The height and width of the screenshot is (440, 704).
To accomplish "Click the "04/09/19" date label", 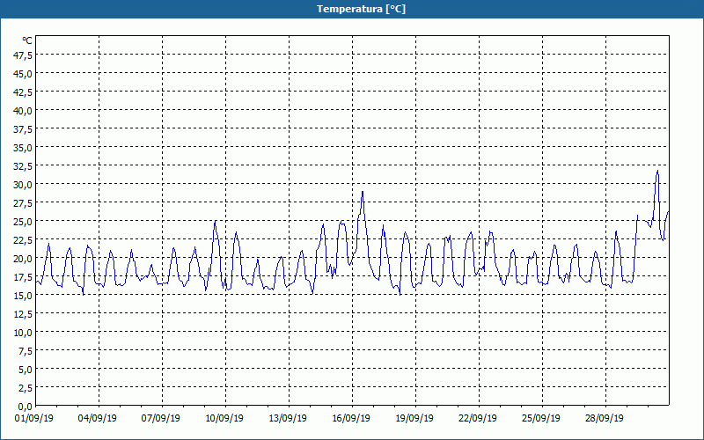I will [98, 419].
